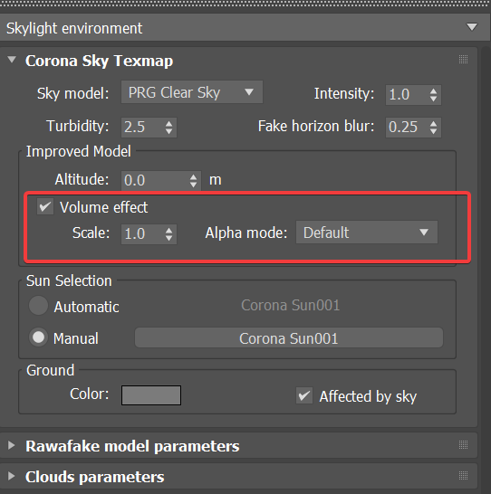Click Altitude spinner arrows

(193, 181)
